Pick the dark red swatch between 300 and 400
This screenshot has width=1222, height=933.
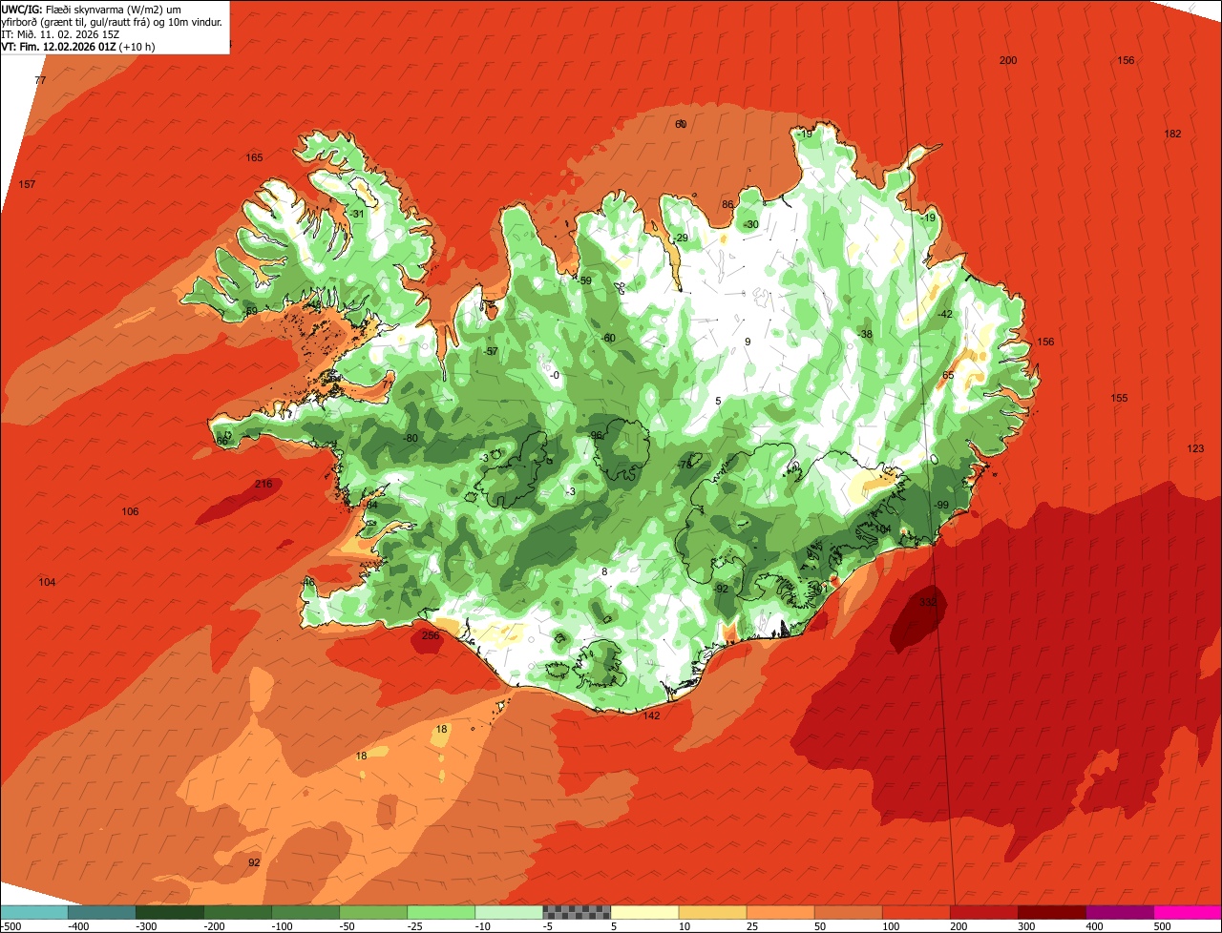point(1052,912)
